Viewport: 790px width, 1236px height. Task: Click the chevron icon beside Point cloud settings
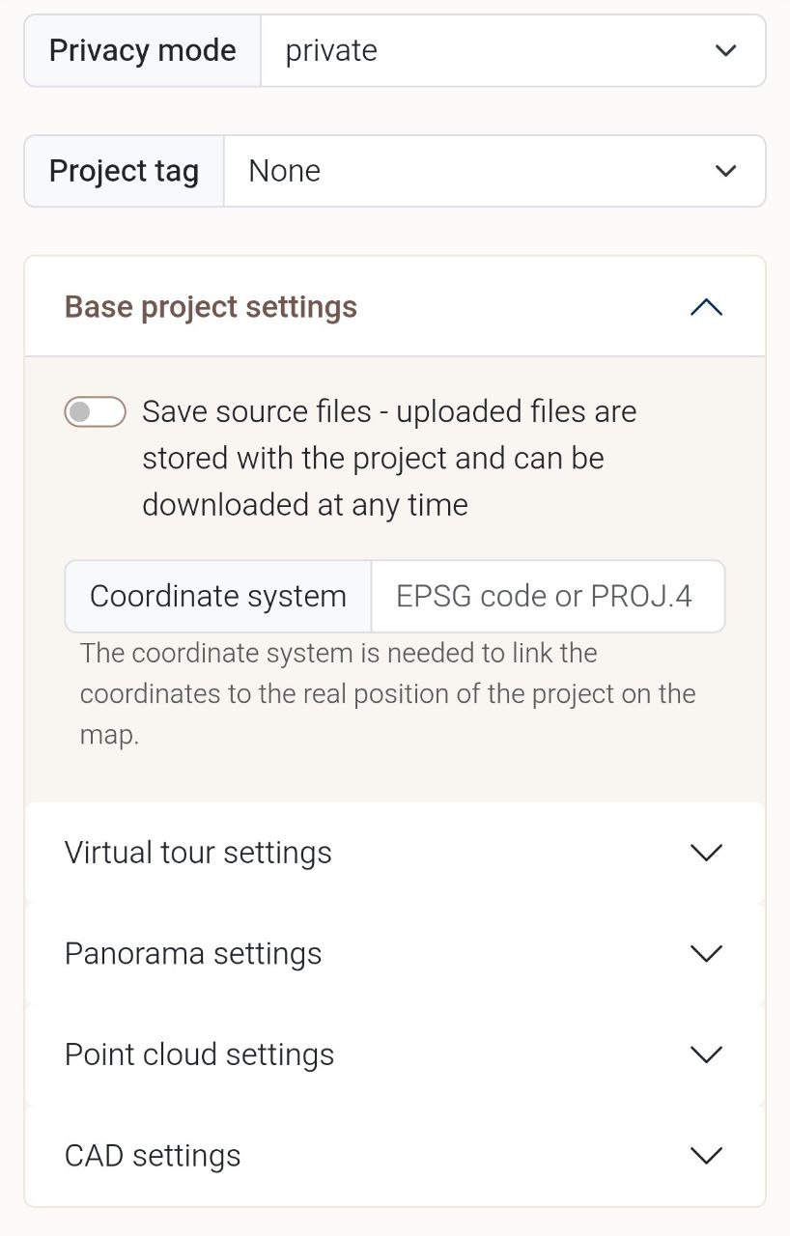coord(707,1054)
